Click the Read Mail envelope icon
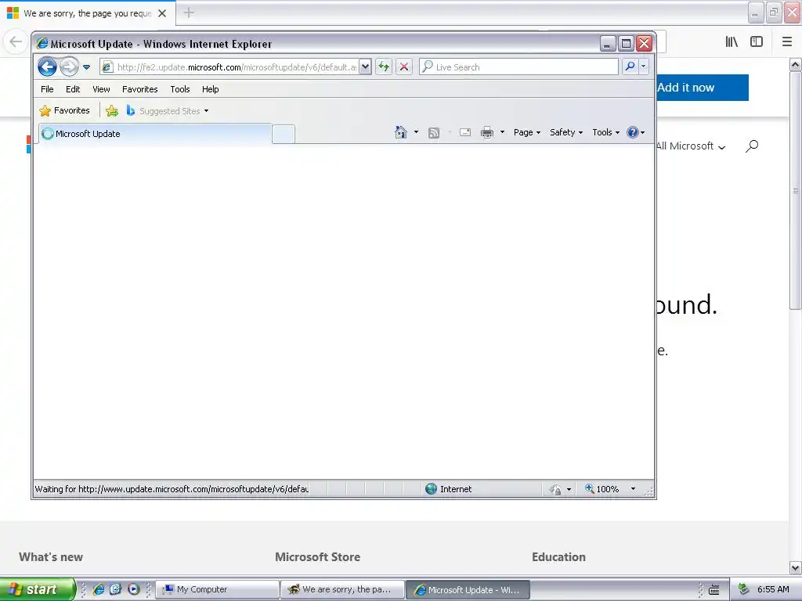The width and height of the screenshot is (802, 601). pyautogui.click(x=465, y=133)
